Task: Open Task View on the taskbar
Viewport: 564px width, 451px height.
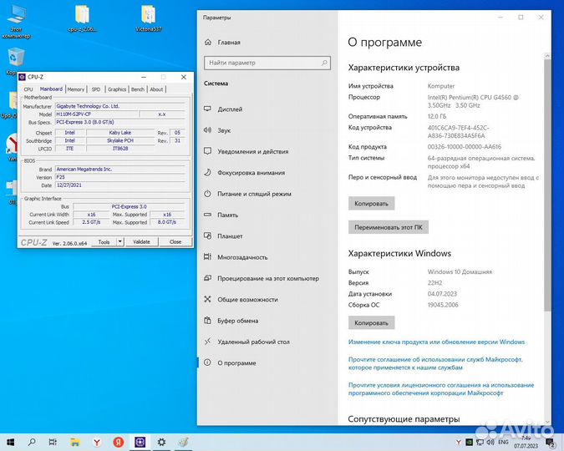Action: click(x=53, y=442)
